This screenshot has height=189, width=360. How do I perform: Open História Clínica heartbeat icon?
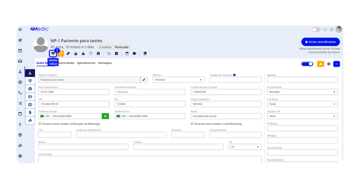point(53,54)
